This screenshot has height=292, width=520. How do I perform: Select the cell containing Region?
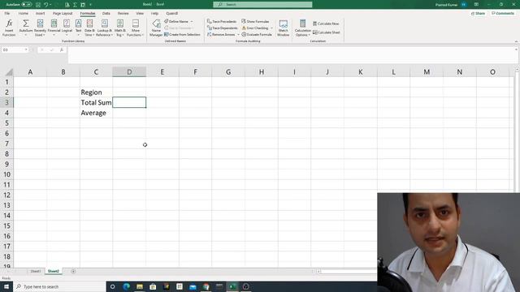[x=96, y=92]
